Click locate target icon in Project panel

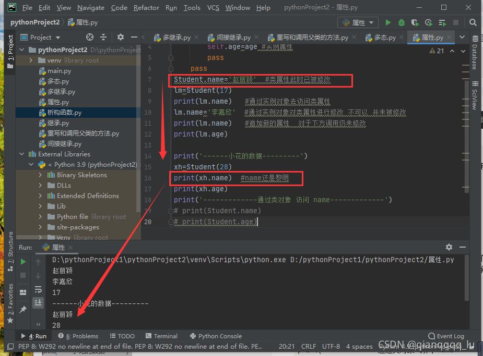point(90,37)
